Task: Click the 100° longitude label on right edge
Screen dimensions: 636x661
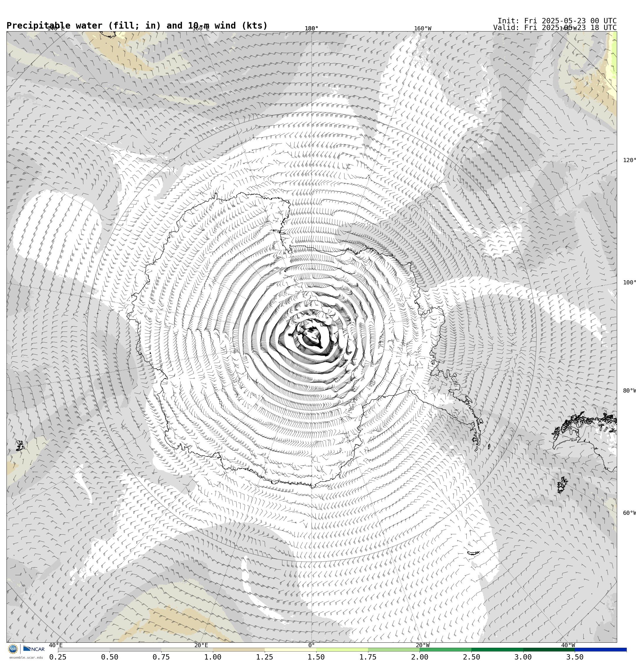Action: tap(629, 282)
